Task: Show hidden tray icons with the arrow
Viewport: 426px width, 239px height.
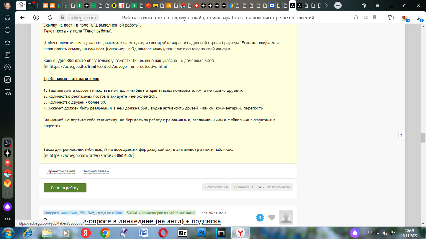Action: (377, 233)
